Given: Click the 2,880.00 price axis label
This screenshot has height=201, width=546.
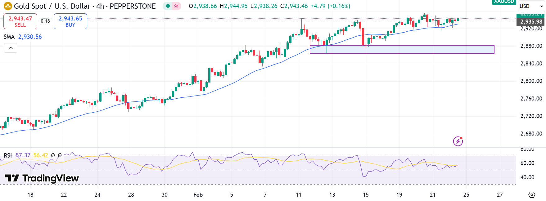Looking at the screenshot, I should click(531, 46).
